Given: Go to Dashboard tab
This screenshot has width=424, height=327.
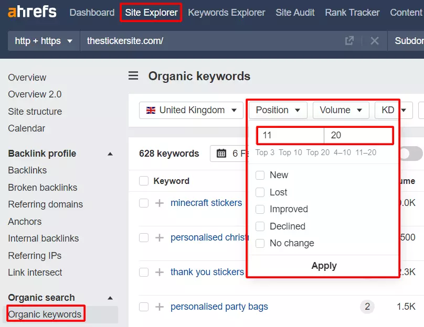Looking at the screenshot, I should pyautogui.click(x=92, y=13).
